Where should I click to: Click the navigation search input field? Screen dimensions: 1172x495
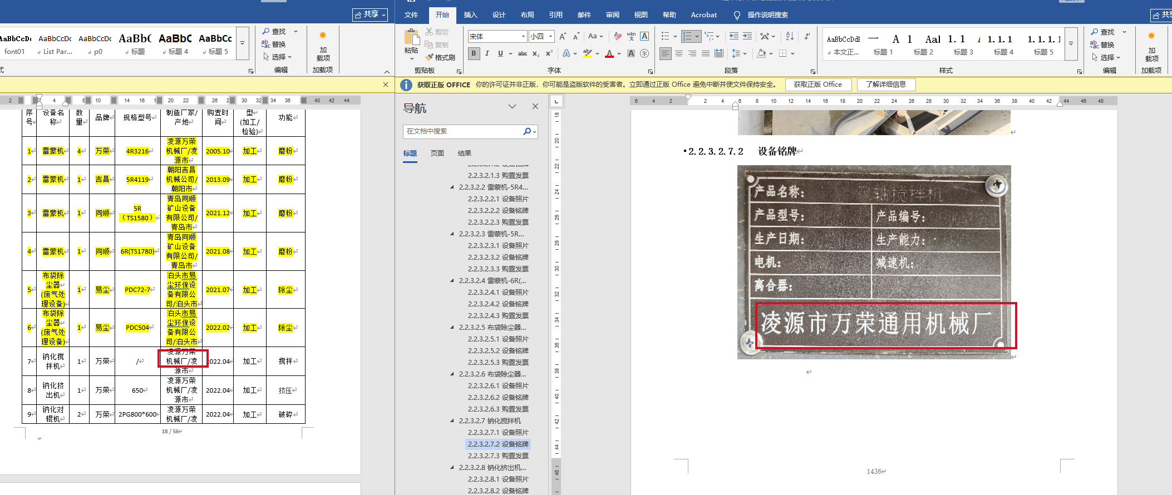pyautogui.click(x=462, y=131)
